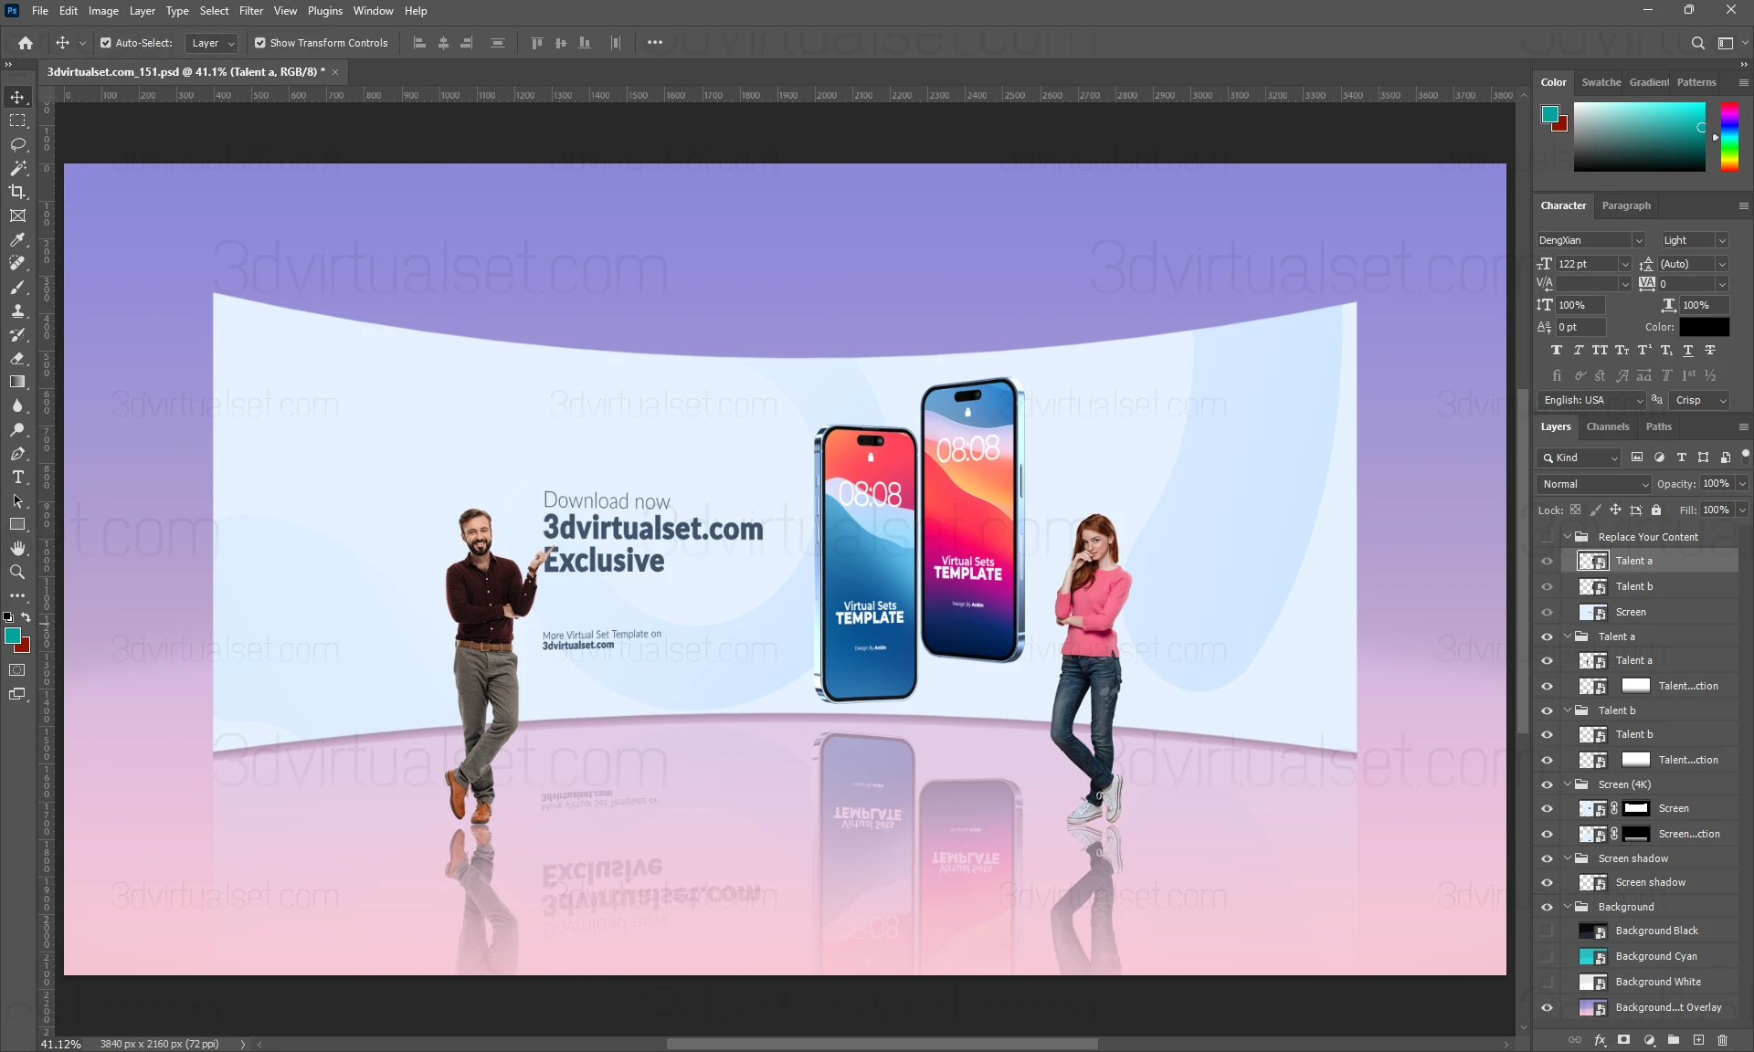
Task: Add a layer mask from Layers panel footer
Action: (x=1623, y=1039)
